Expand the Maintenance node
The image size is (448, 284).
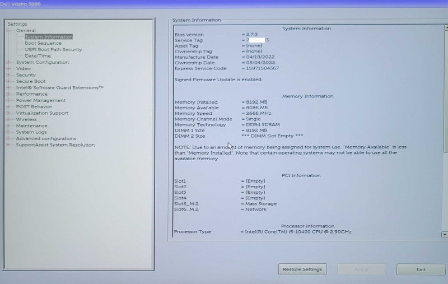(8, 125)
